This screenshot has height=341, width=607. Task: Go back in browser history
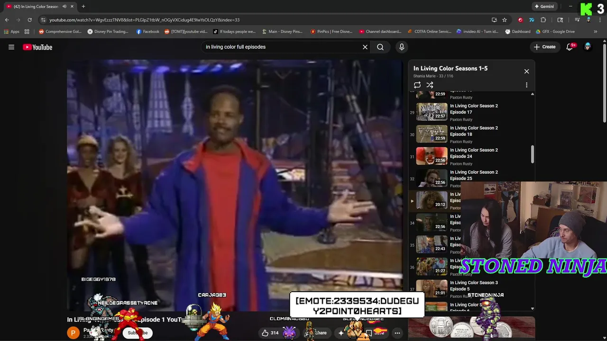click(7, 20)
